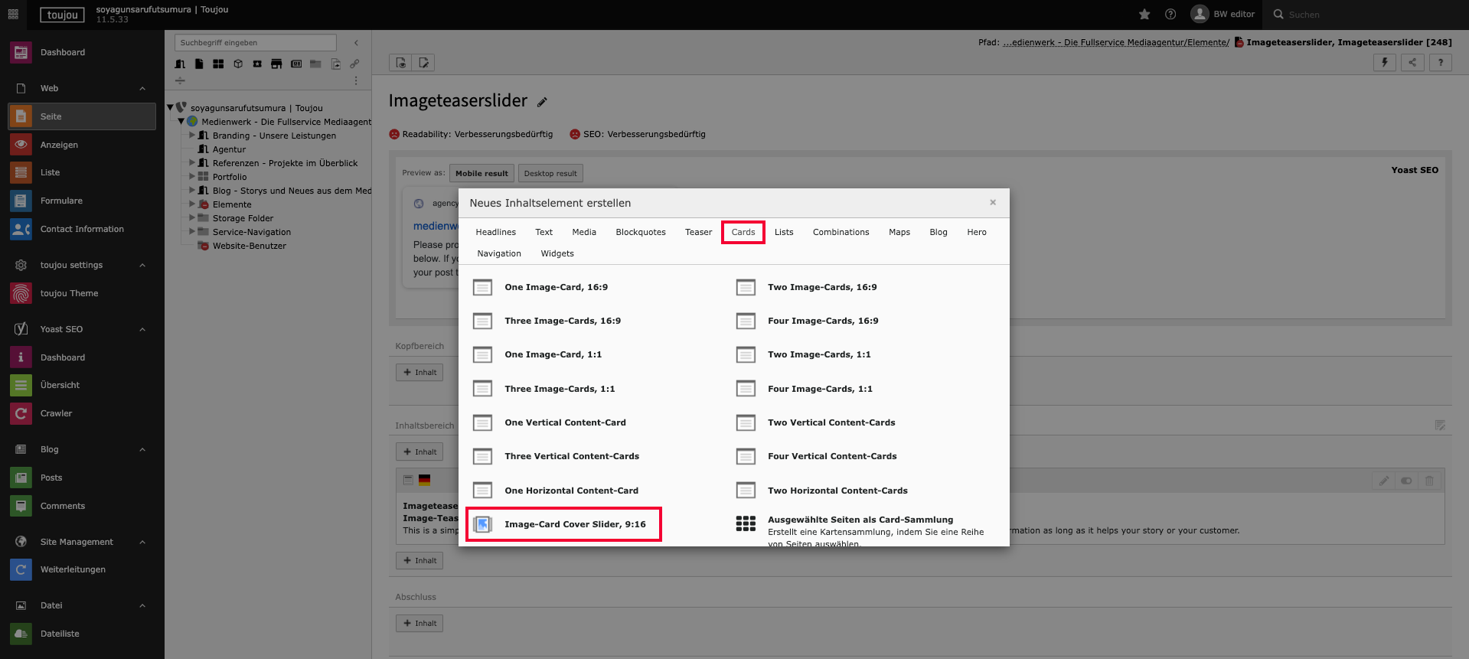Select Two Horizontal Content-Cards option
1469x659 pixels.
(837, 491)
